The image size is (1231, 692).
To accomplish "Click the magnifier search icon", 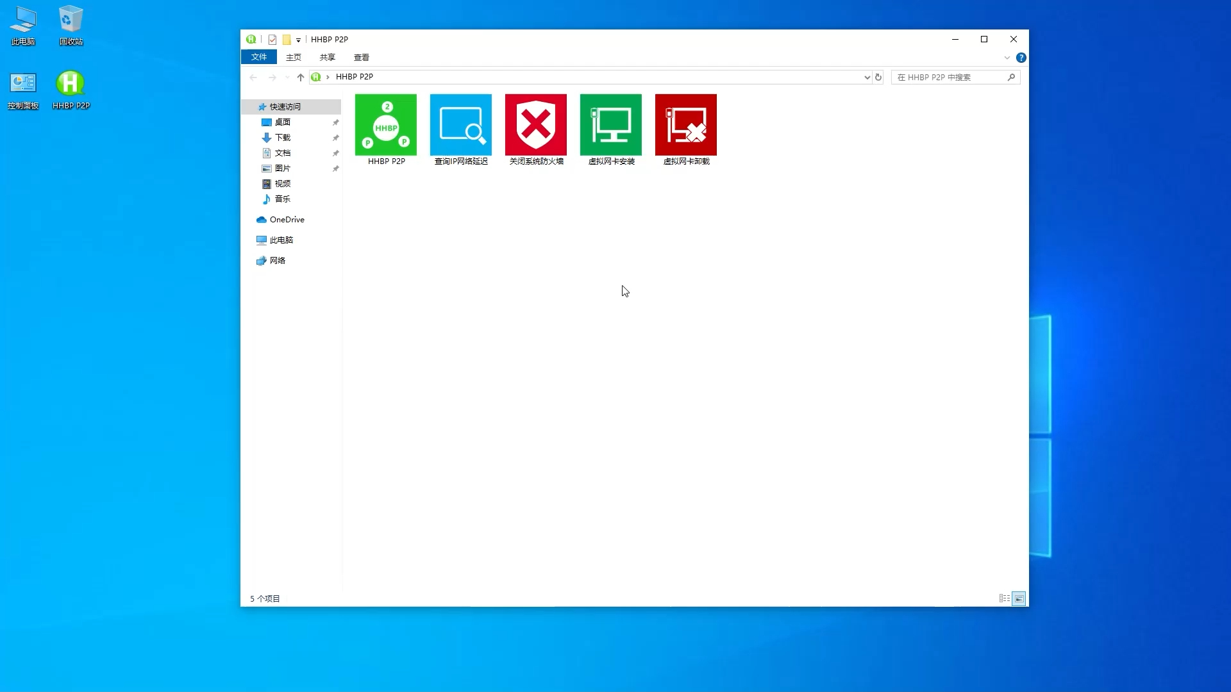I will coord(1011,77).
